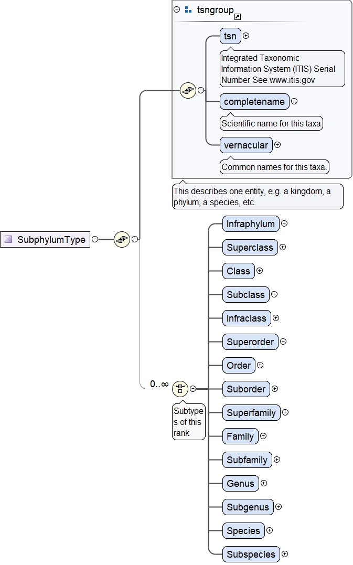Select the Suborder element box
The height and width of the screenshot is (565, 353).
point(246,389)
